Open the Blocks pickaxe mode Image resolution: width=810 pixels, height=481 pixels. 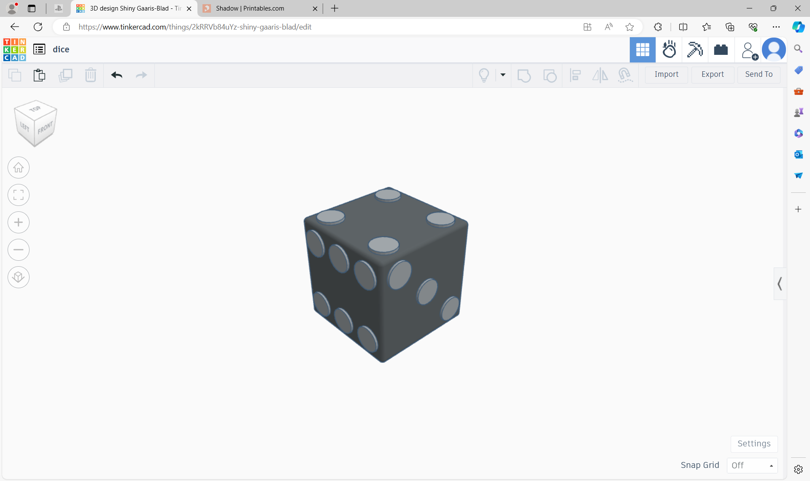pos(695,50)
